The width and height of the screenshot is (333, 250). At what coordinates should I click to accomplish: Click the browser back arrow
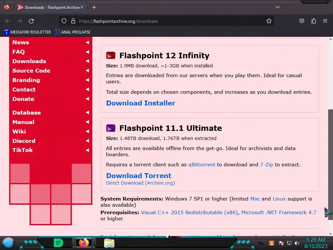tap(8, 21)
